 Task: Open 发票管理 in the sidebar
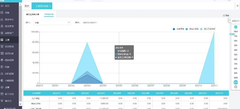[x=9, y=47]
